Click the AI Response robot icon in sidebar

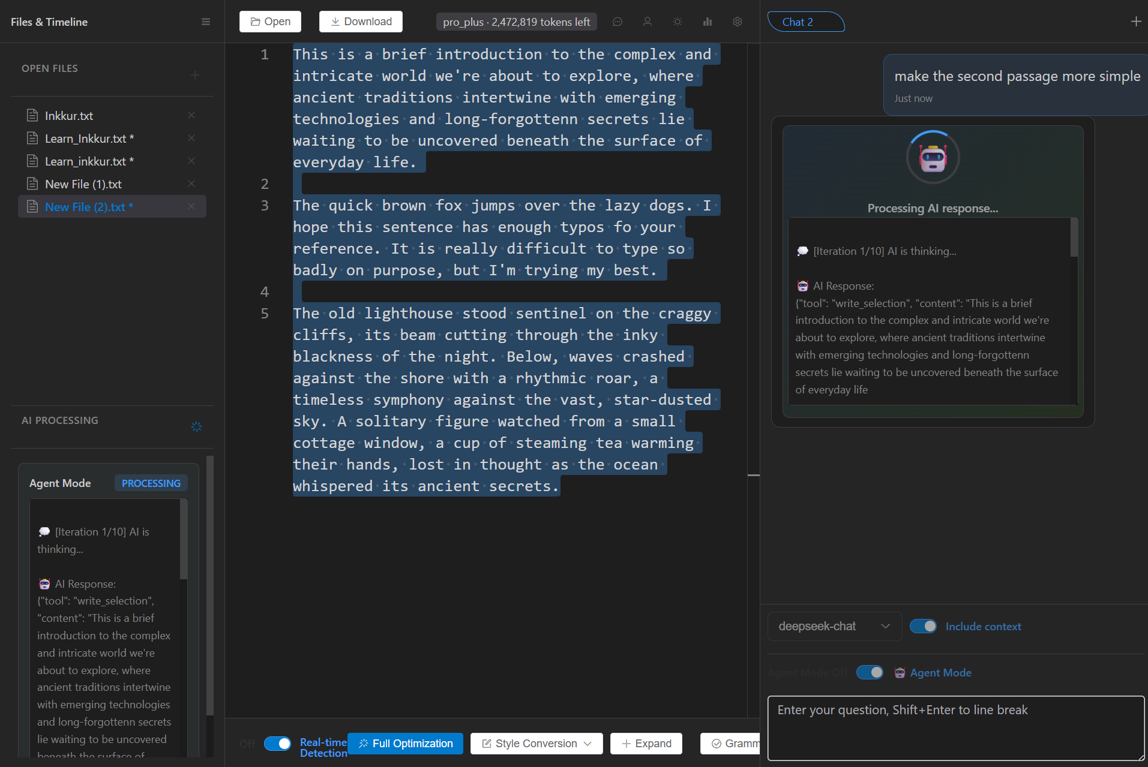click(44, 584)
